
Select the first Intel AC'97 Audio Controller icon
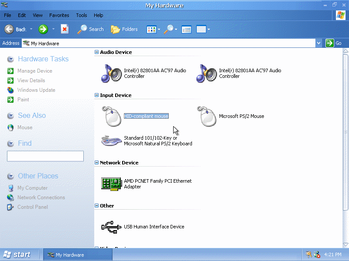coord(111,74)
